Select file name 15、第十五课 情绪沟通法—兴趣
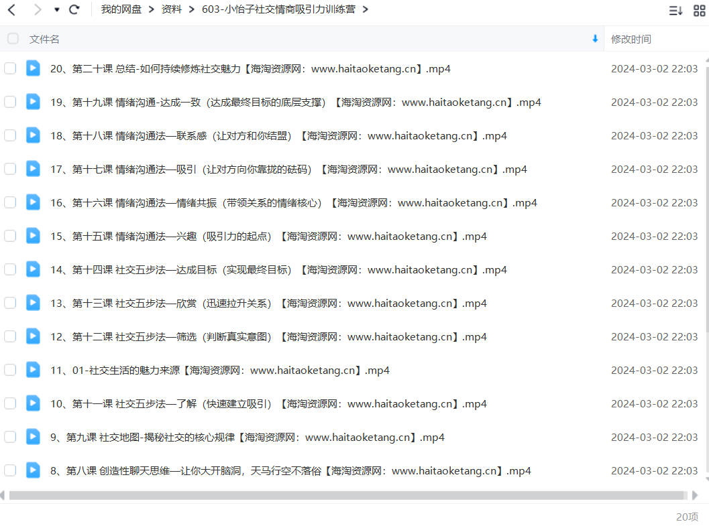Image resolution: width=709 pixels, height=526 pixels. point(268,236)
